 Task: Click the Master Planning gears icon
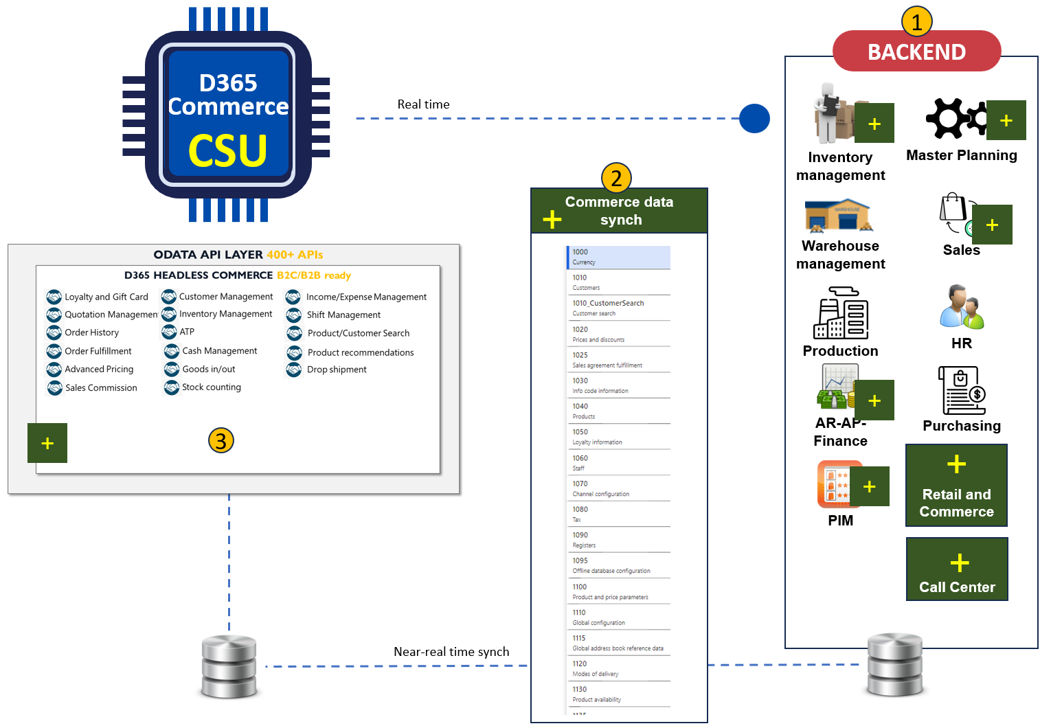click(956, 118)
